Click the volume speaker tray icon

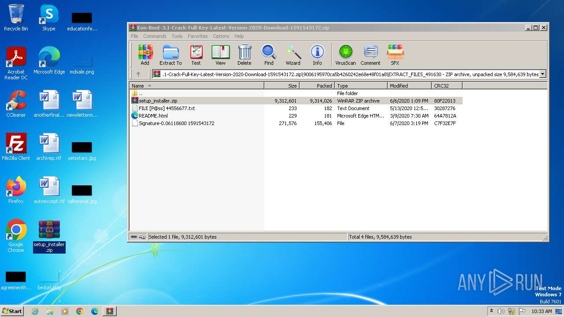(x=501, y=311)
